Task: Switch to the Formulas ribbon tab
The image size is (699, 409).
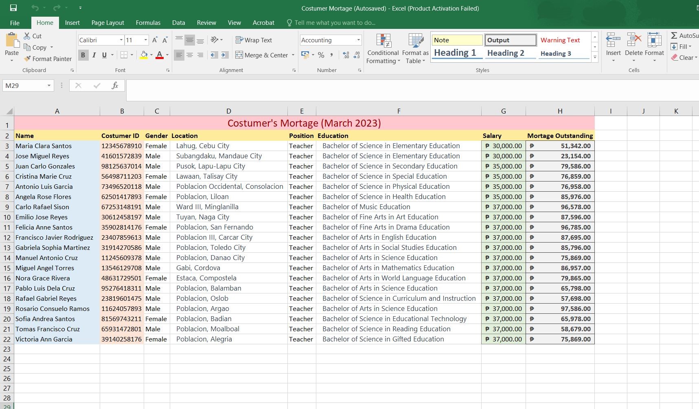Action: coord(148,23)
